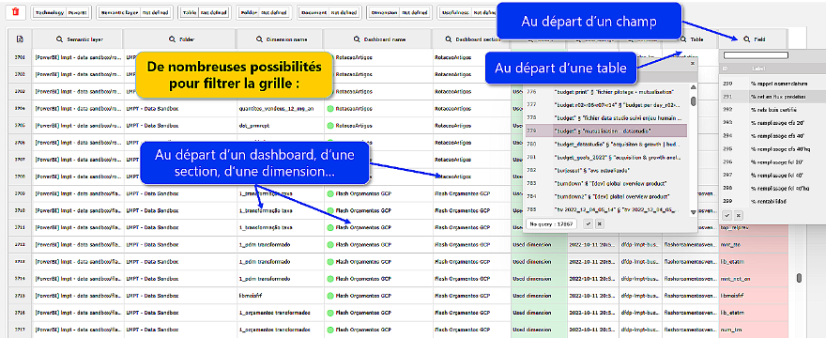The width and height of the screenshot is (826, 338).
Task: Click the search icon beside Dimension name header
Action: point(259,39)
